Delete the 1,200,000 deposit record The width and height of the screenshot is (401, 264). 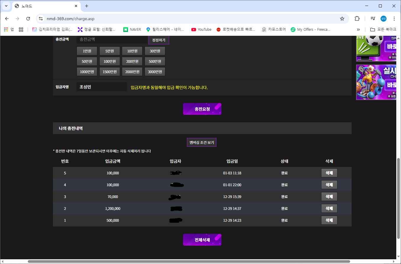pos(329,208)
